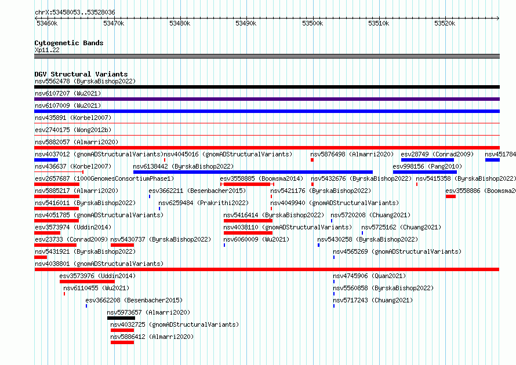This screenshot has width=516, height=365.
Task: Click nsv5421176 (ByrskaBishop2022) label
Action: (321, 191)
